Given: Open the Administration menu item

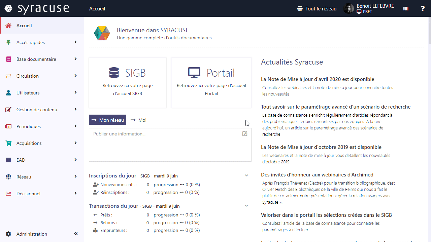Looking at the screenshot, I should pos(32,234).
